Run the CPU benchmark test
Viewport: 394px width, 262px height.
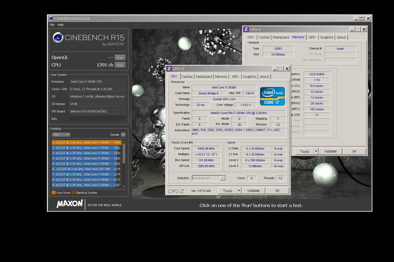(120, 65)
